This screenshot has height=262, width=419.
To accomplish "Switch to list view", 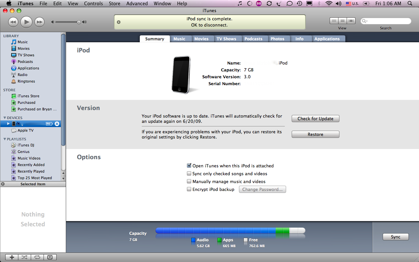I will coord(334,21).
